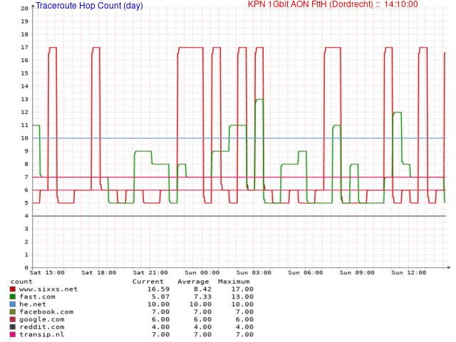Select the www.sixxs.net legend label
Viewport: 456px width, 342px height.
(48, 289)
